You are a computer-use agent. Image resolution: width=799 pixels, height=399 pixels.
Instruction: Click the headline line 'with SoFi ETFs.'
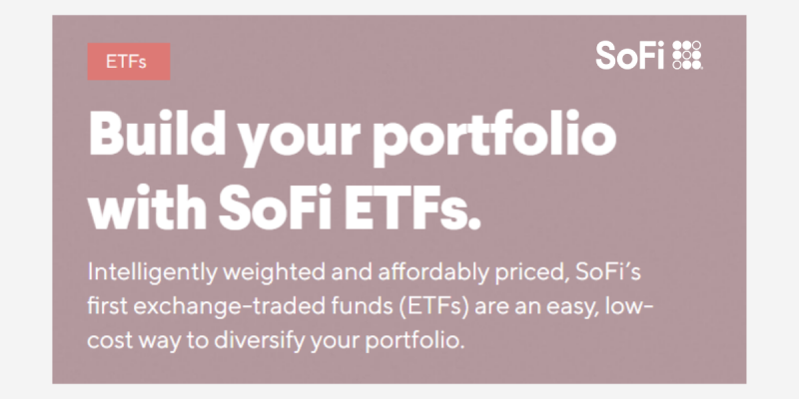285,207
